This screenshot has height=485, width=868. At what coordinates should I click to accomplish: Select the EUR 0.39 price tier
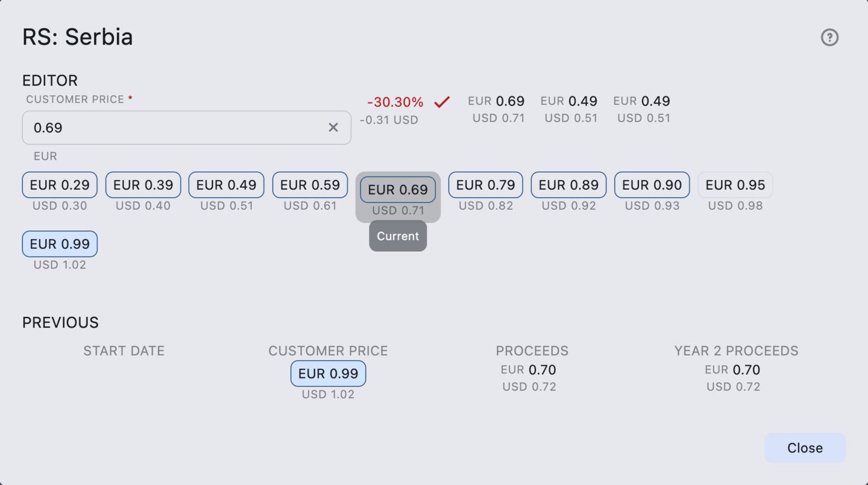[143, 185]
